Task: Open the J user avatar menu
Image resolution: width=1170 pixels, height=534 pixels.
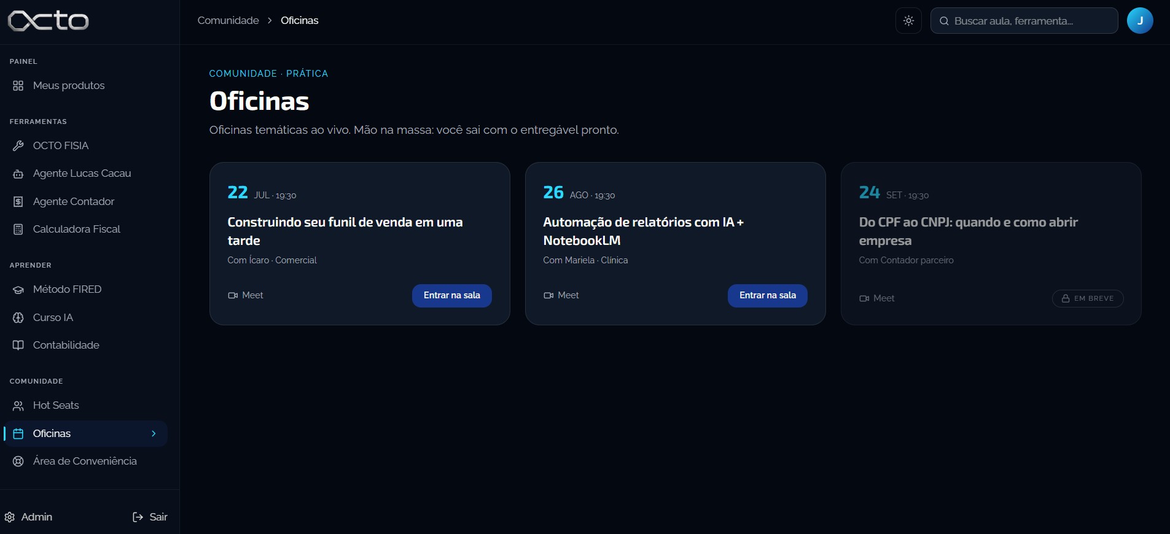Action: click(1140, 21)
